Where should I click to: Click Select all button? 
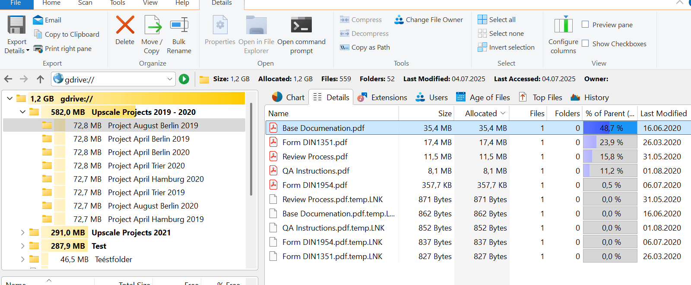point(497,20)
